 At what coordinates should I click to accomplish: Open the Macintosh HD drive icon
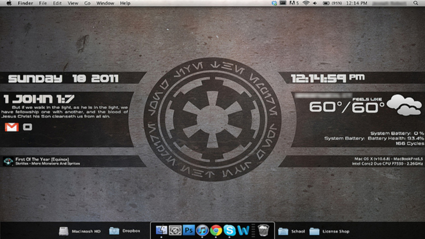[64, 231]
